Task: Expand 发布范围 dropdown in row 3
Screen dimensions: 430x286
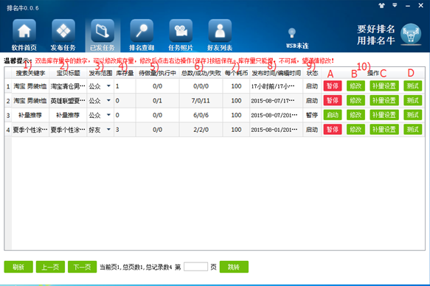Action: pos(108,115)
